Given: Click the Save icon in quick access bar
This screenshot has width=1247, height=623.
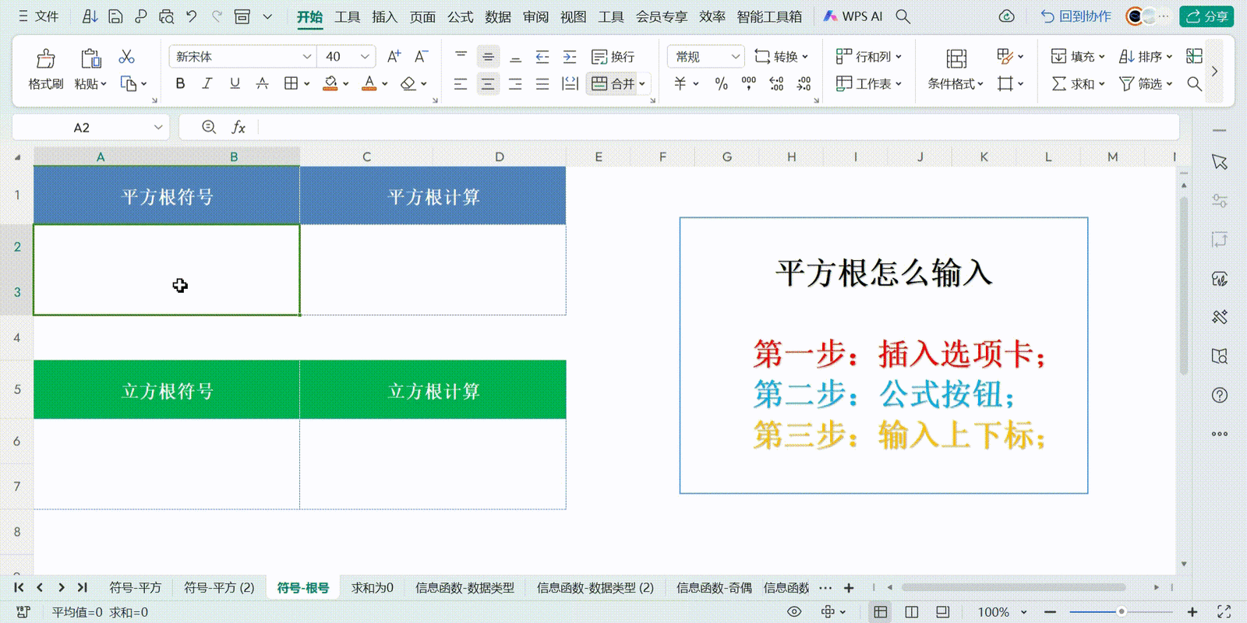Looking at the screenshot, I should pos(115,16).
